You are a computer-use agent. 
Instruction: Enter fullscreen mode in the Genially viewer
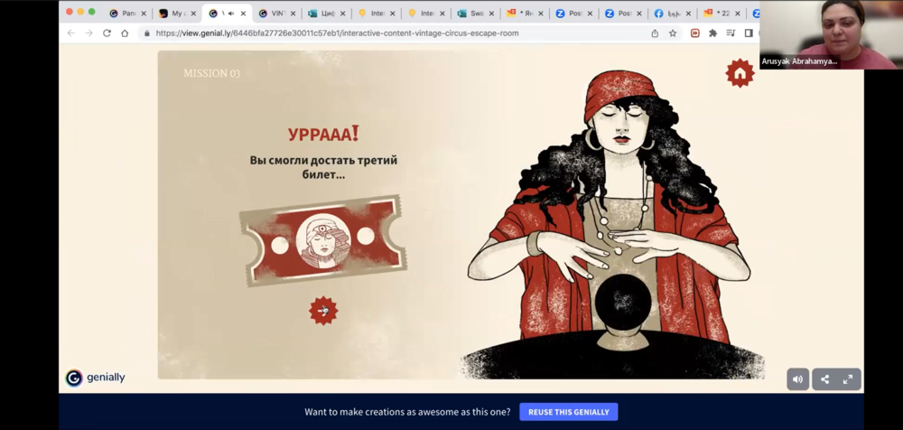click(848, 379)
